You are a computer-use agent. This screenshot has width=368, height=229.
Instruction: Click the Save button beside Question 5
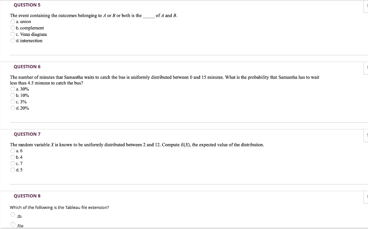tap(367, 5)
